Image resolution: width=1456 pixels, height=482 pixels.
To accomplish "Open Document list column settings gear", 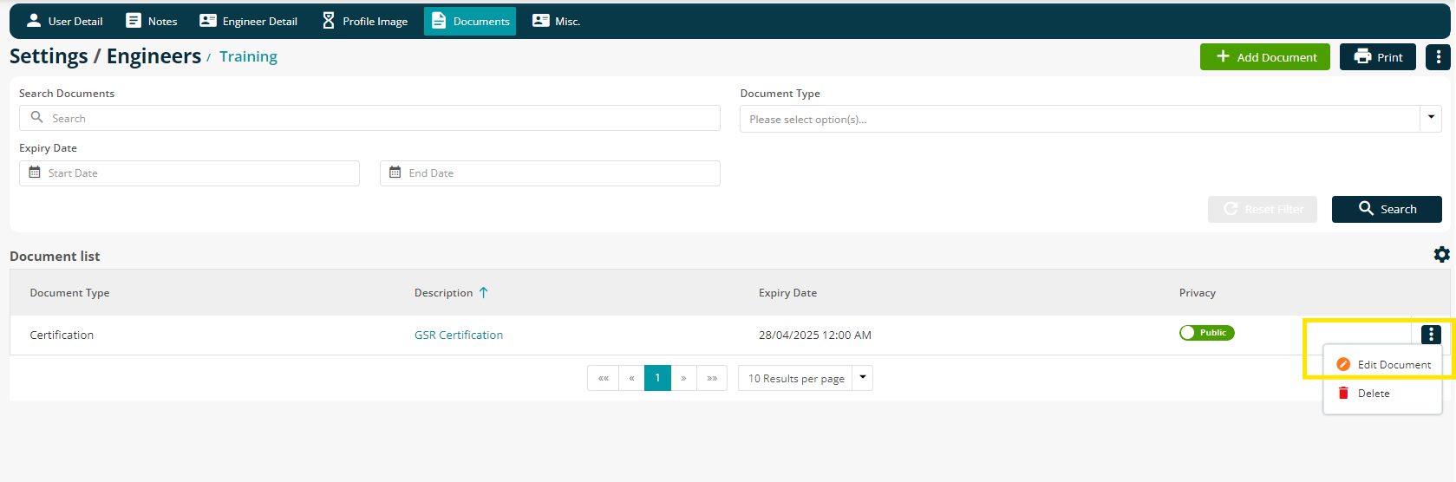I will (1441, 255).
